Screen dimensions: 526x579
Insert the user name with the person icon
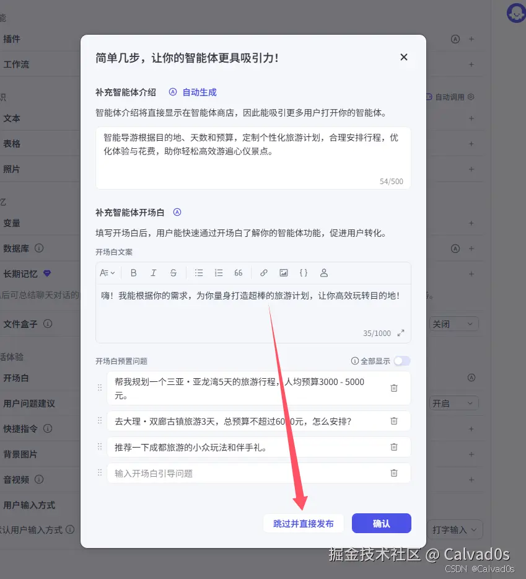pyautogui.click(x=324, y=273)
